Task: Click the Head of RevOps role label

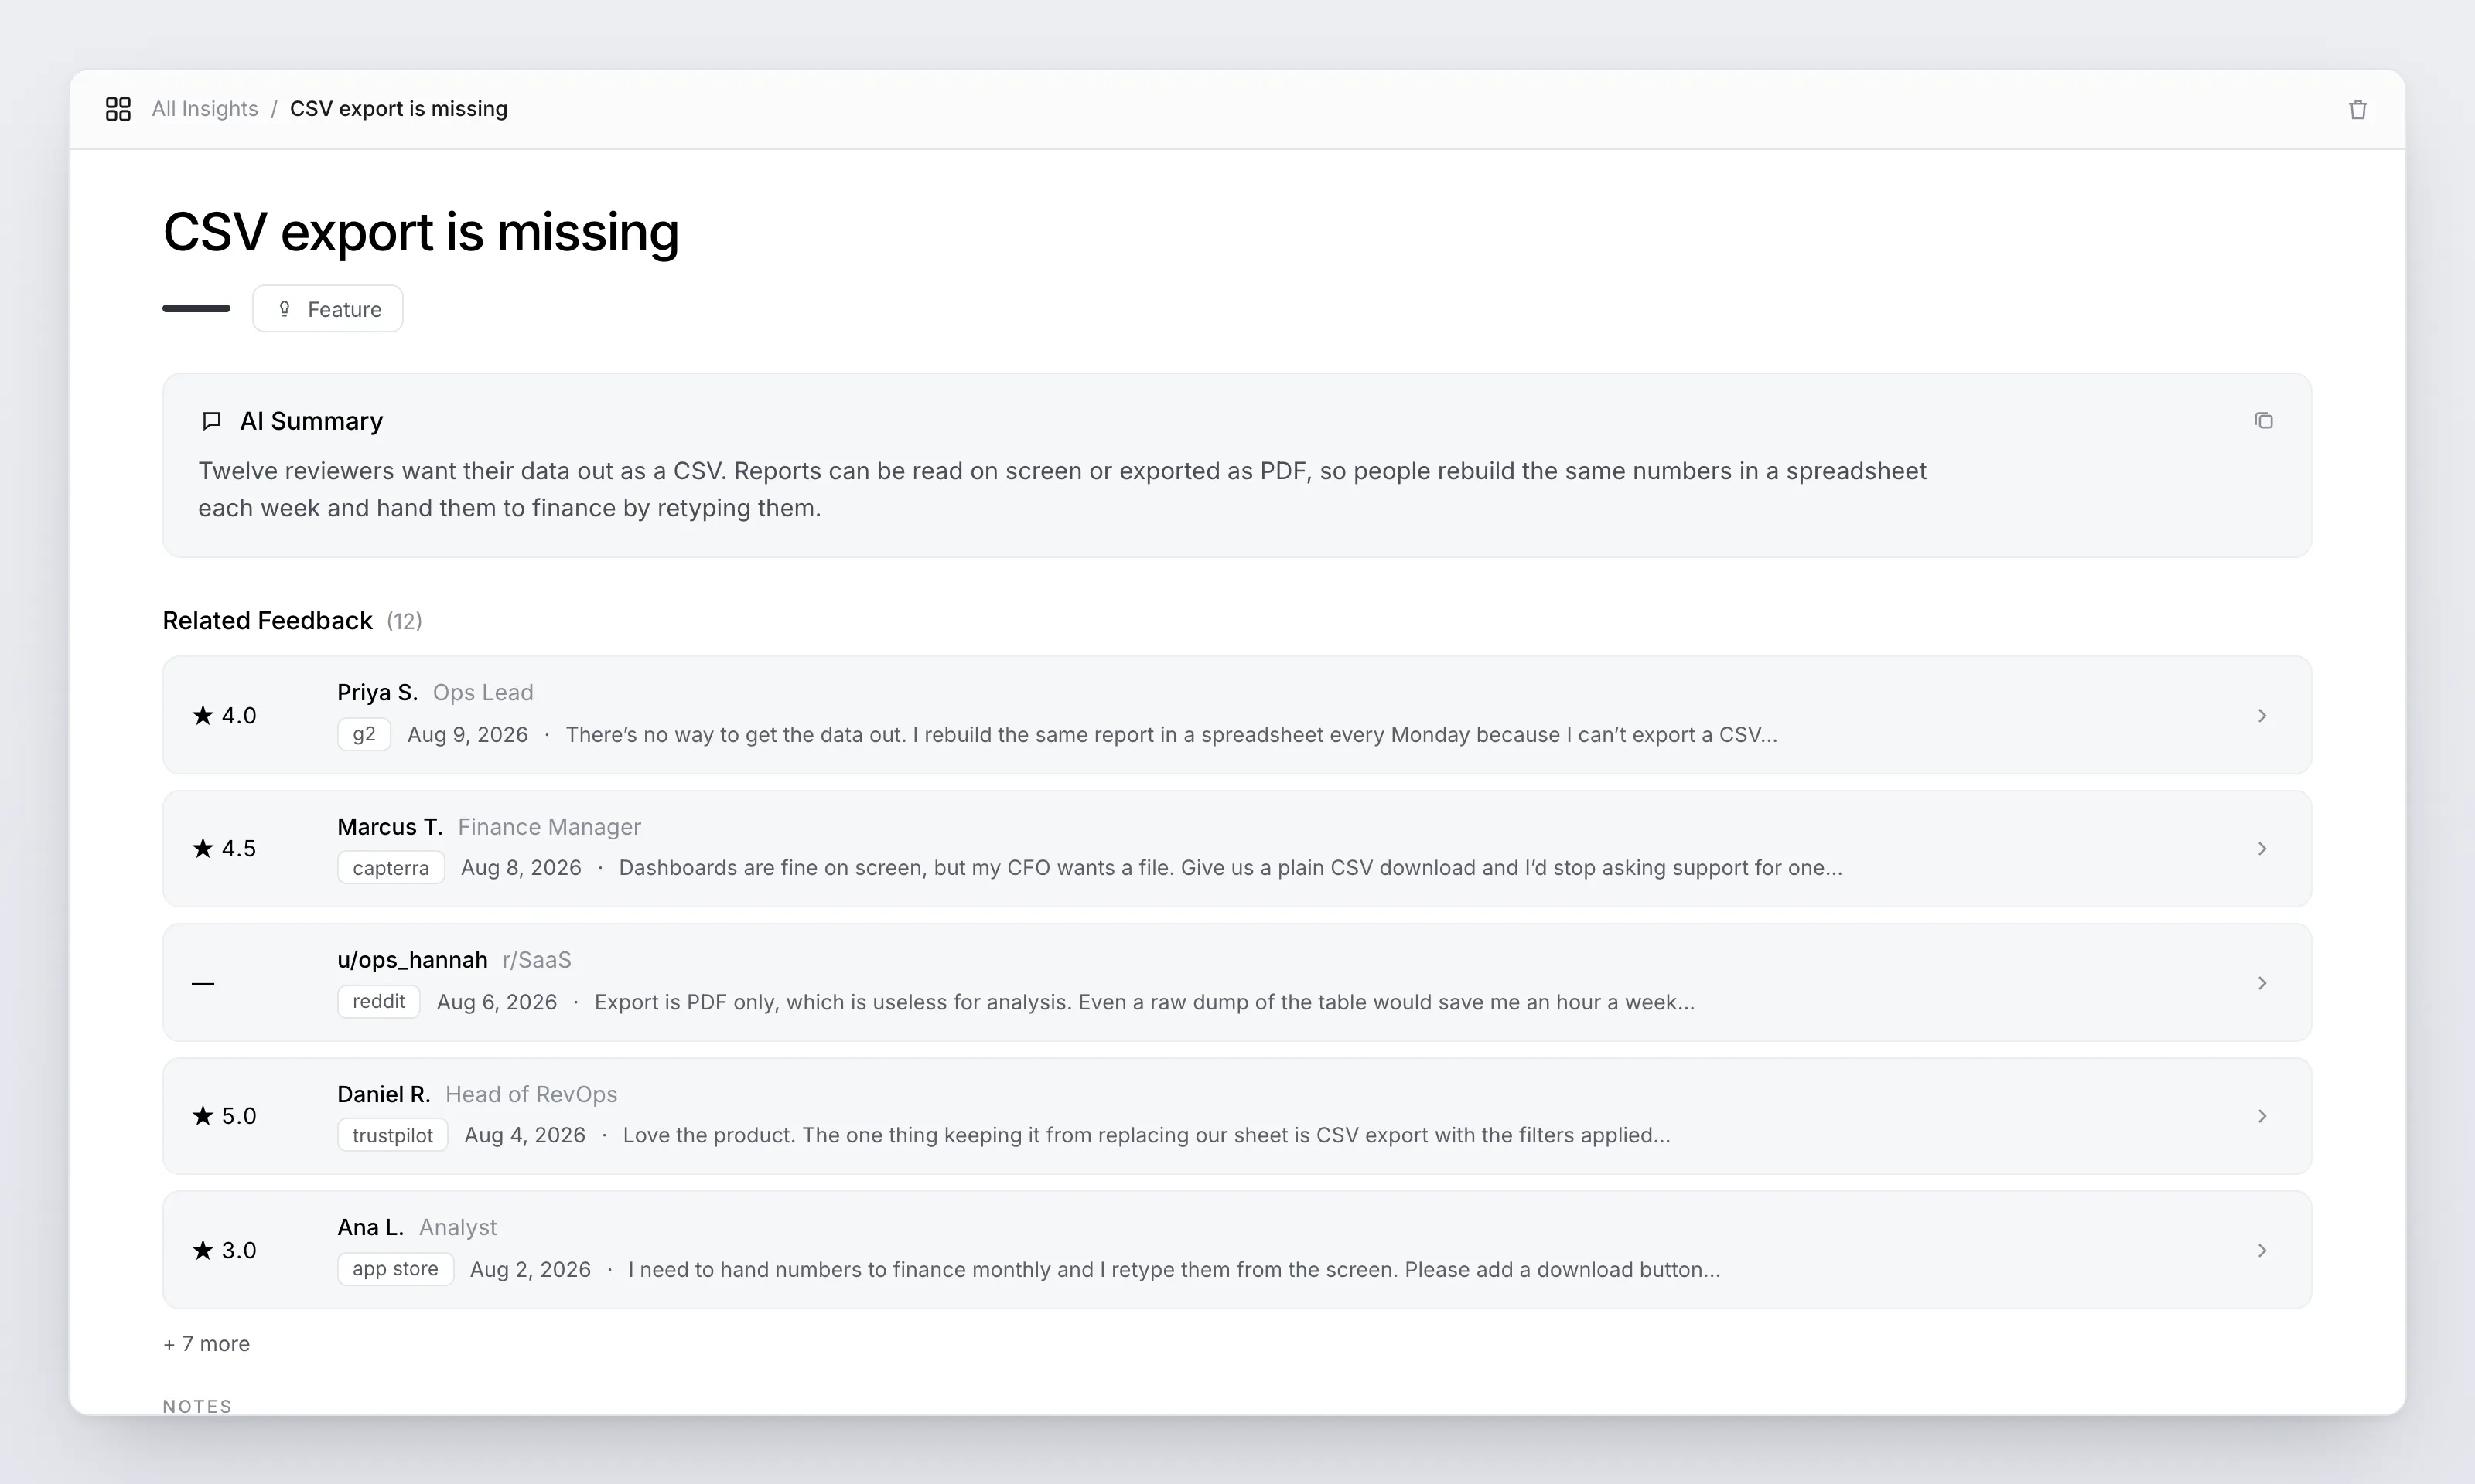Action: (531, 1094)
